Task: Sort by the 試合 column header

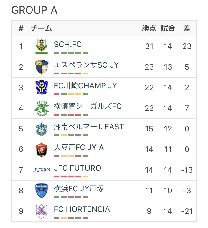Action: tap(168, 28)
